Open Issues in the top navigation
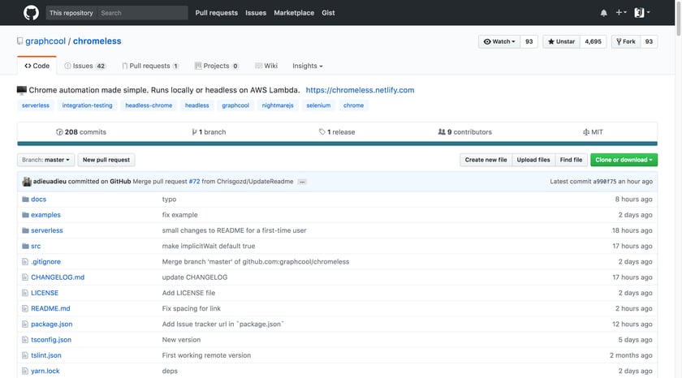The image size is (682, 378). (256, 13)
